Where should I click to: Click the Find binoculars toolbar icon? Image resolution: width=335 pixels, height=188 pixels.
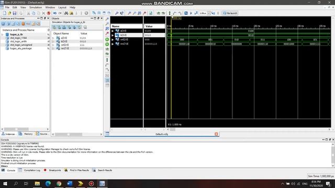66,13
